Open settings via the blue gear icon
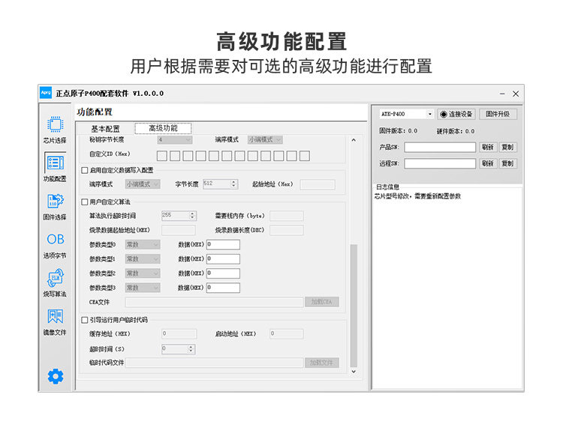563x433 pixels. [56, 376]
